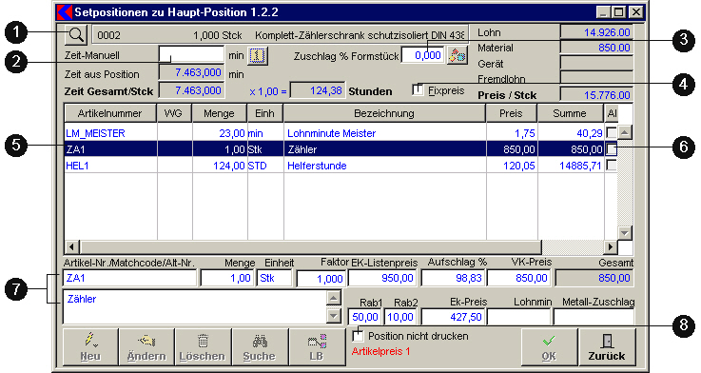Click the WG column header

coord(173,113)
